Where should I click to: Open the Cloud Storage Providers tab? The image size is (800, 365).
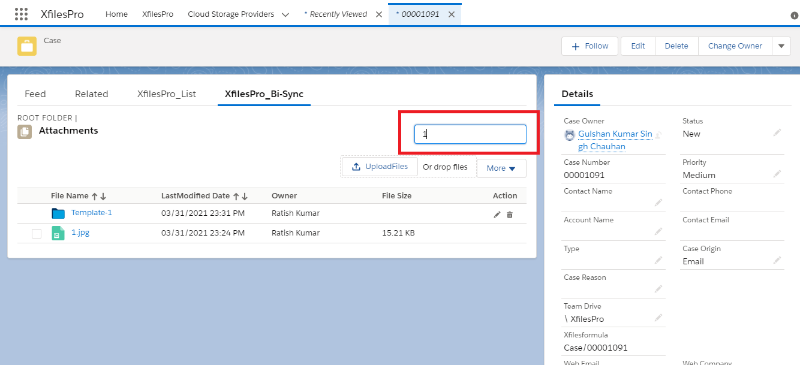[231, 14]
